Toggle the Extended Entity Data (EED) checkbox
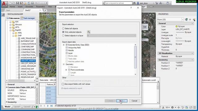Viewport: 198px width, 111px height. tap(67, 45)
